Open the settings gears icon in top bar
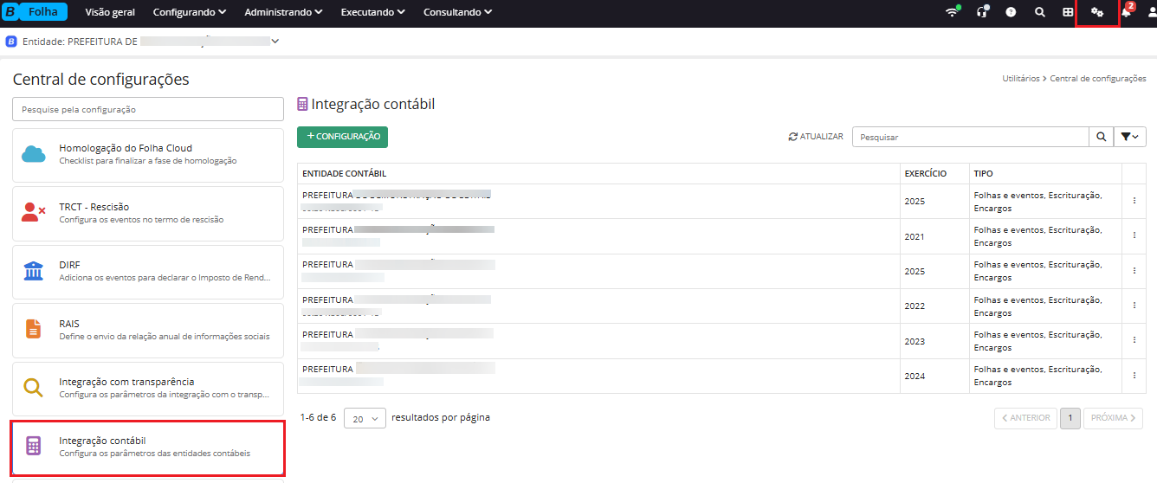The width and height of the screenshot is (1157, 483). [1096, 13]
